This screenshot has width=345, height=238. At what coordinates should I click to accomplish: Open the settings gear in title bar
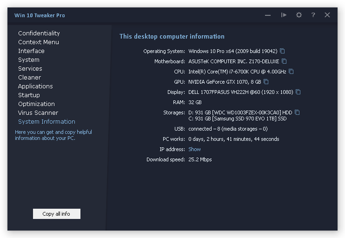click(x=299, y=15)
